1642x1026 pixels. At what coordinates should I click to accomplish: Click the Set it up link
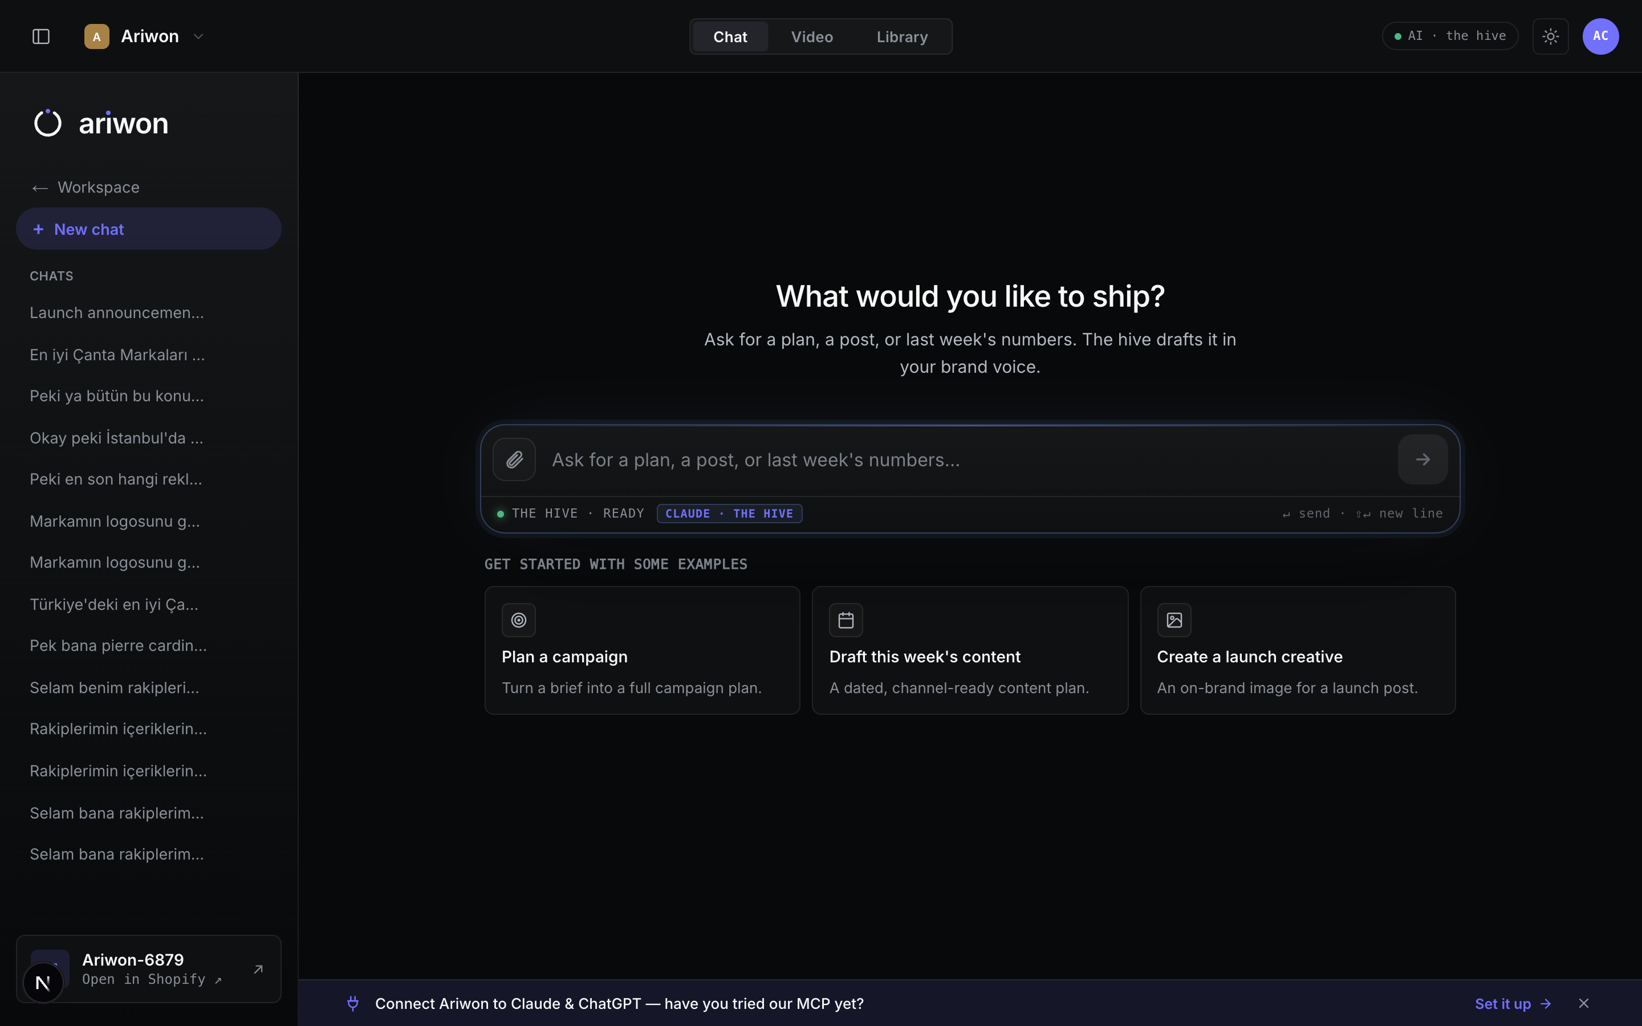click(x=1513, y=1004)
